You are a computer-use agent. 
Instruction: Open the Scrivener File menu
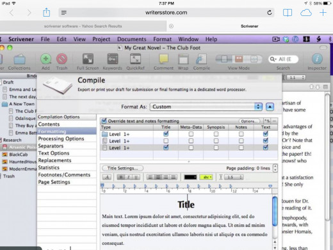(45, 39)
